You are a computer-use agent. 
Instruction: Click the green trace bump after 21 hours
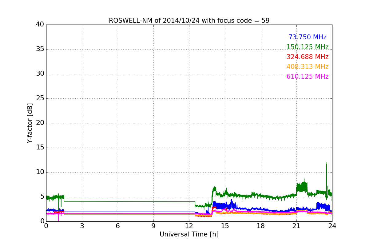(x=302, y=187)
